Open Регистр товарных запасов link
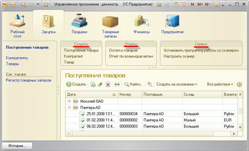The height and width of the screenshot is (151, 249). [x=29, y=80]
